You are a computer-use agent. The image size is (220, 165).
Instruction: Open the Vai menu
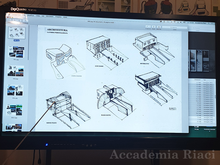coord(43,16)
